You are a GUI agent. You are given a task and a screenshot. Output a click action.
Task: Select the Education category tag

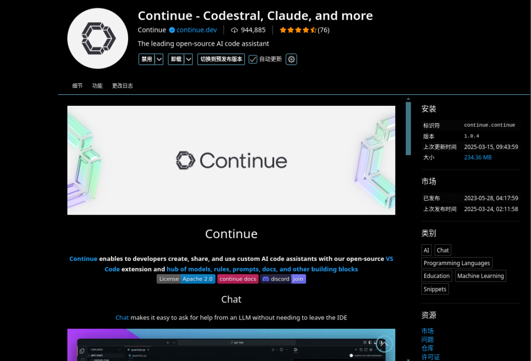tap(437, 276)
